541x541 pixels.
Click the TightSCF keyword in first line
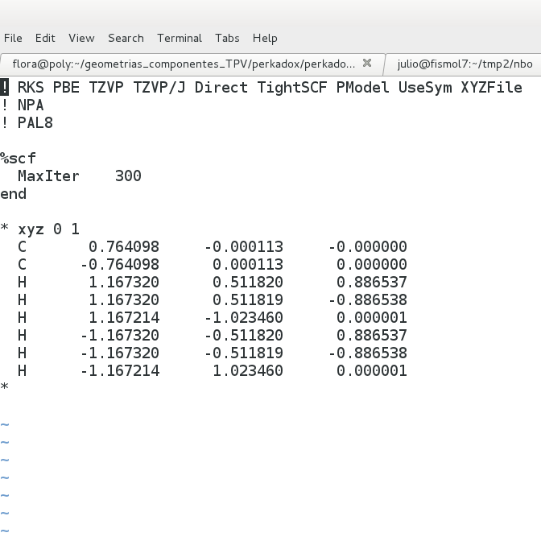click(292, 88)
